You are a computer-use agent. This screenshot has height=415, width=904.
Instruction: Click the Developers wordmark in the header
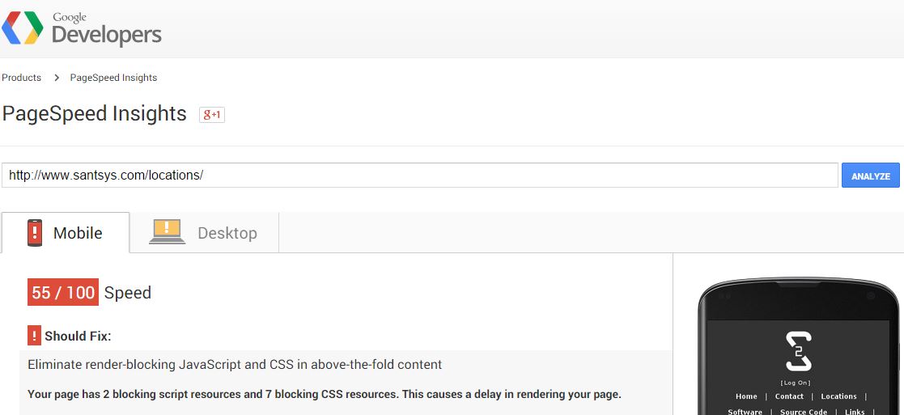click(107, 35)
